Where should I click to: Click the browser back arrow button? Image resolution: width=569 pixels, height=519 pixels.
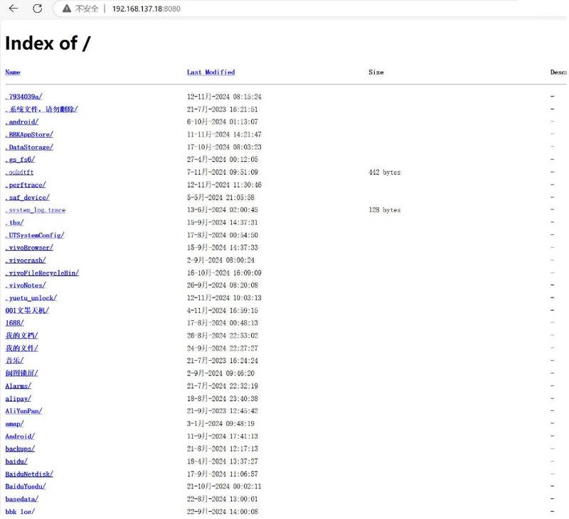click(x=14, y=9)
